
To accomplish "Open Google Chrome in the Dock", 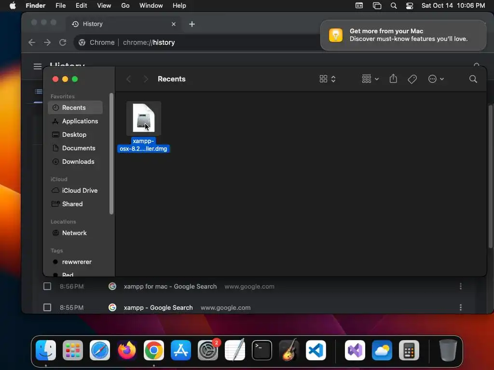I will 154,350.
